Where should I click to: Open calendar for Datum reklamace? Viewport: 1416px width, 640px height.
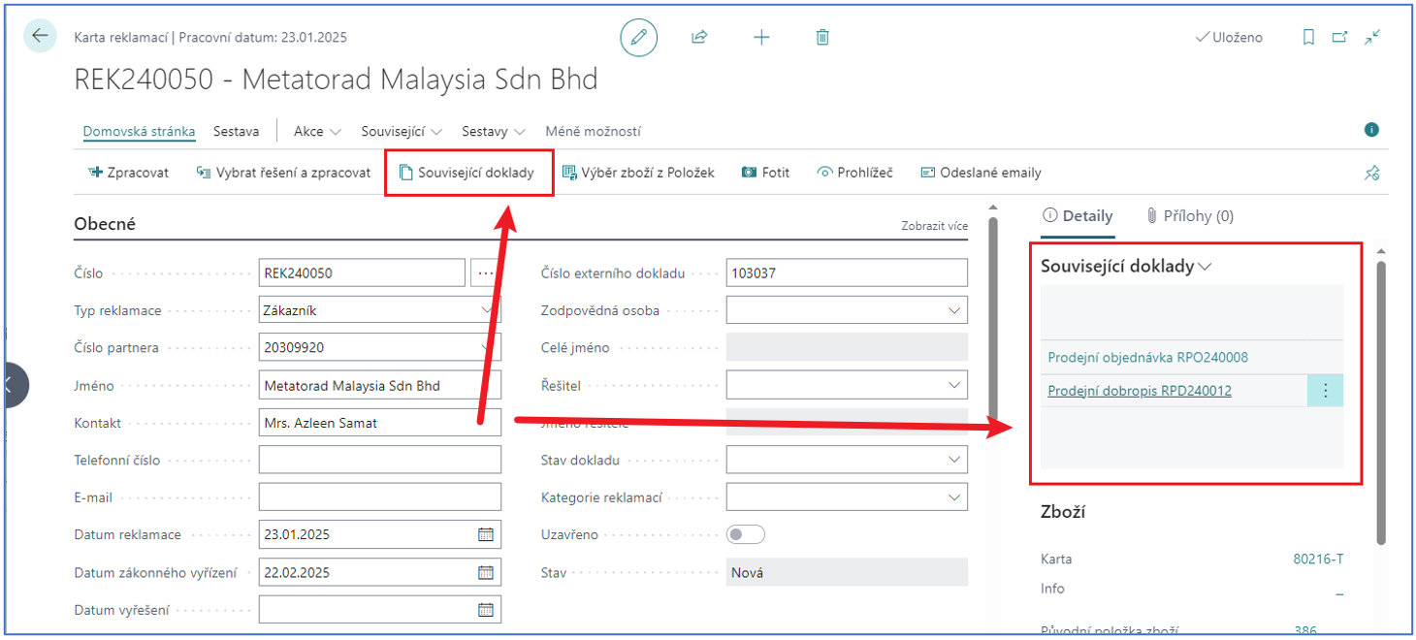pos(486,534)
